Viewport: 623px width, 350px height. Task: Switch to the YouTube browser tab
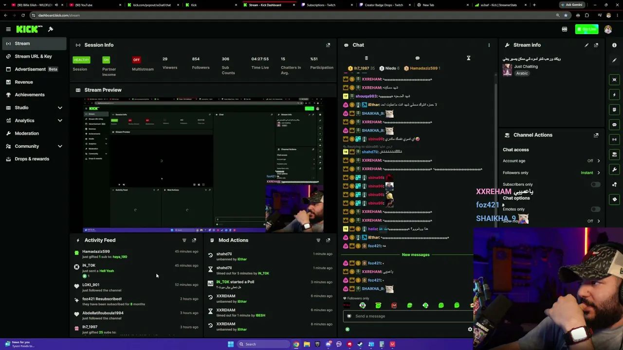tap(95, 5)
